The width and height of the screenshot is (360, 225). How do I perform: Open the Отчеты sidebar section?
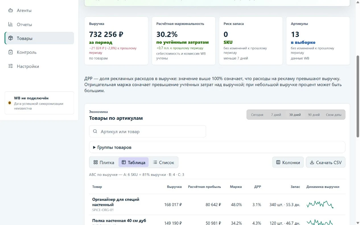[39, 24]
